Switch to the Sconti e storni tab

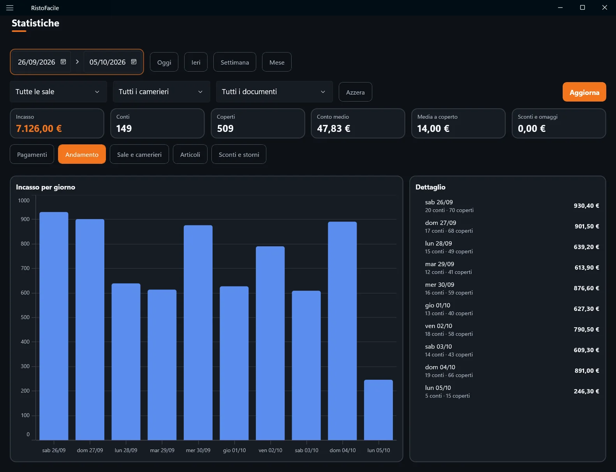coord(239,154)
